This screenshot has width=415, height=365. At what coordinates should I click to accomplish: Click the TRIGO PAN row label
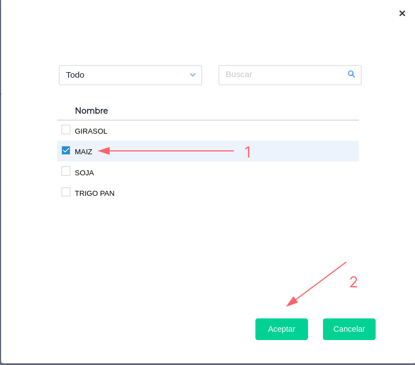tap(95, 193)
